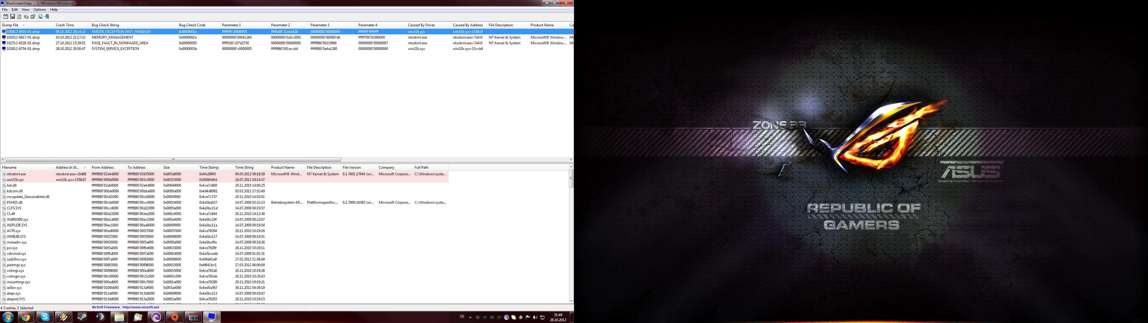Screen dimensions: 1148x323
Task: Open Steam from the taskbar
Action: (82, 317)
